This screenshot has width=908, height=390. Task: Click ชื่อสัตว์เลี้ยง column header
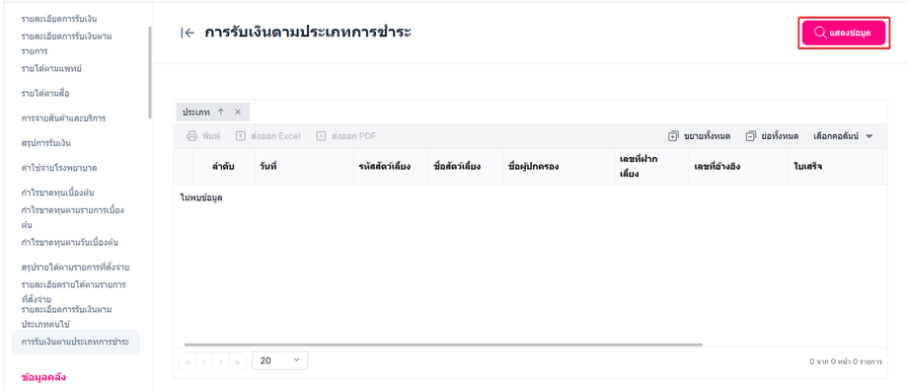click(x=465, y=167)
